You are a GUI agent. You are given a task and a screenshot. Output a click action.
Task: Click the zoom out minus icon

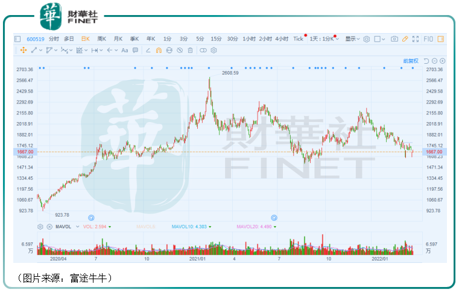[x=435, y=61]
